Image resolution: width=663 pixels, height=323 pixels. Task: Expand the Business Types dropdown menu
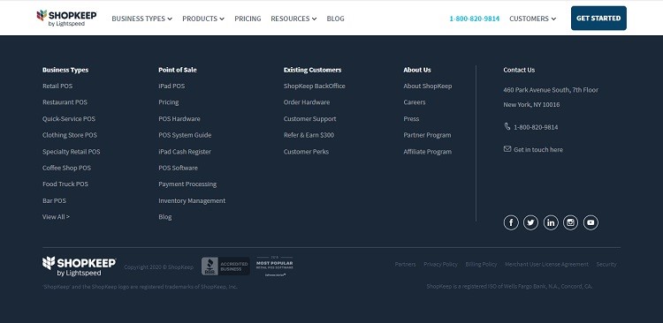[142, 19]
